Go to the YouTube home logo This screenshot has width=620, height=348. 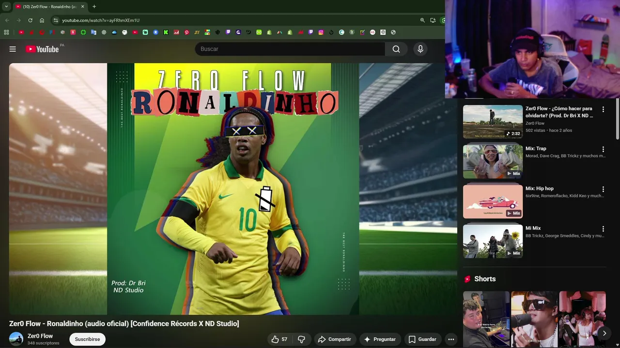point(42,49)
